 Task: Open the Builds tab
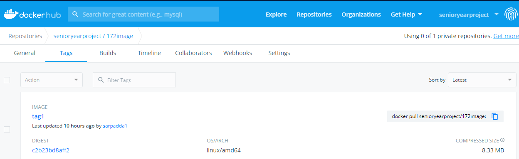pos(108,53)
